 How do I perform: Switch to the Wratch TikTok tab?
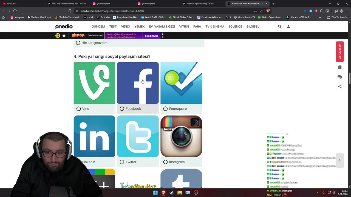(202, 4)
